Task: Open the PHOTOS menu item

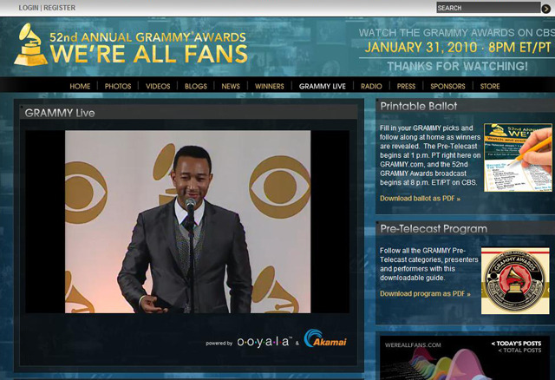Action: point(118,86)
